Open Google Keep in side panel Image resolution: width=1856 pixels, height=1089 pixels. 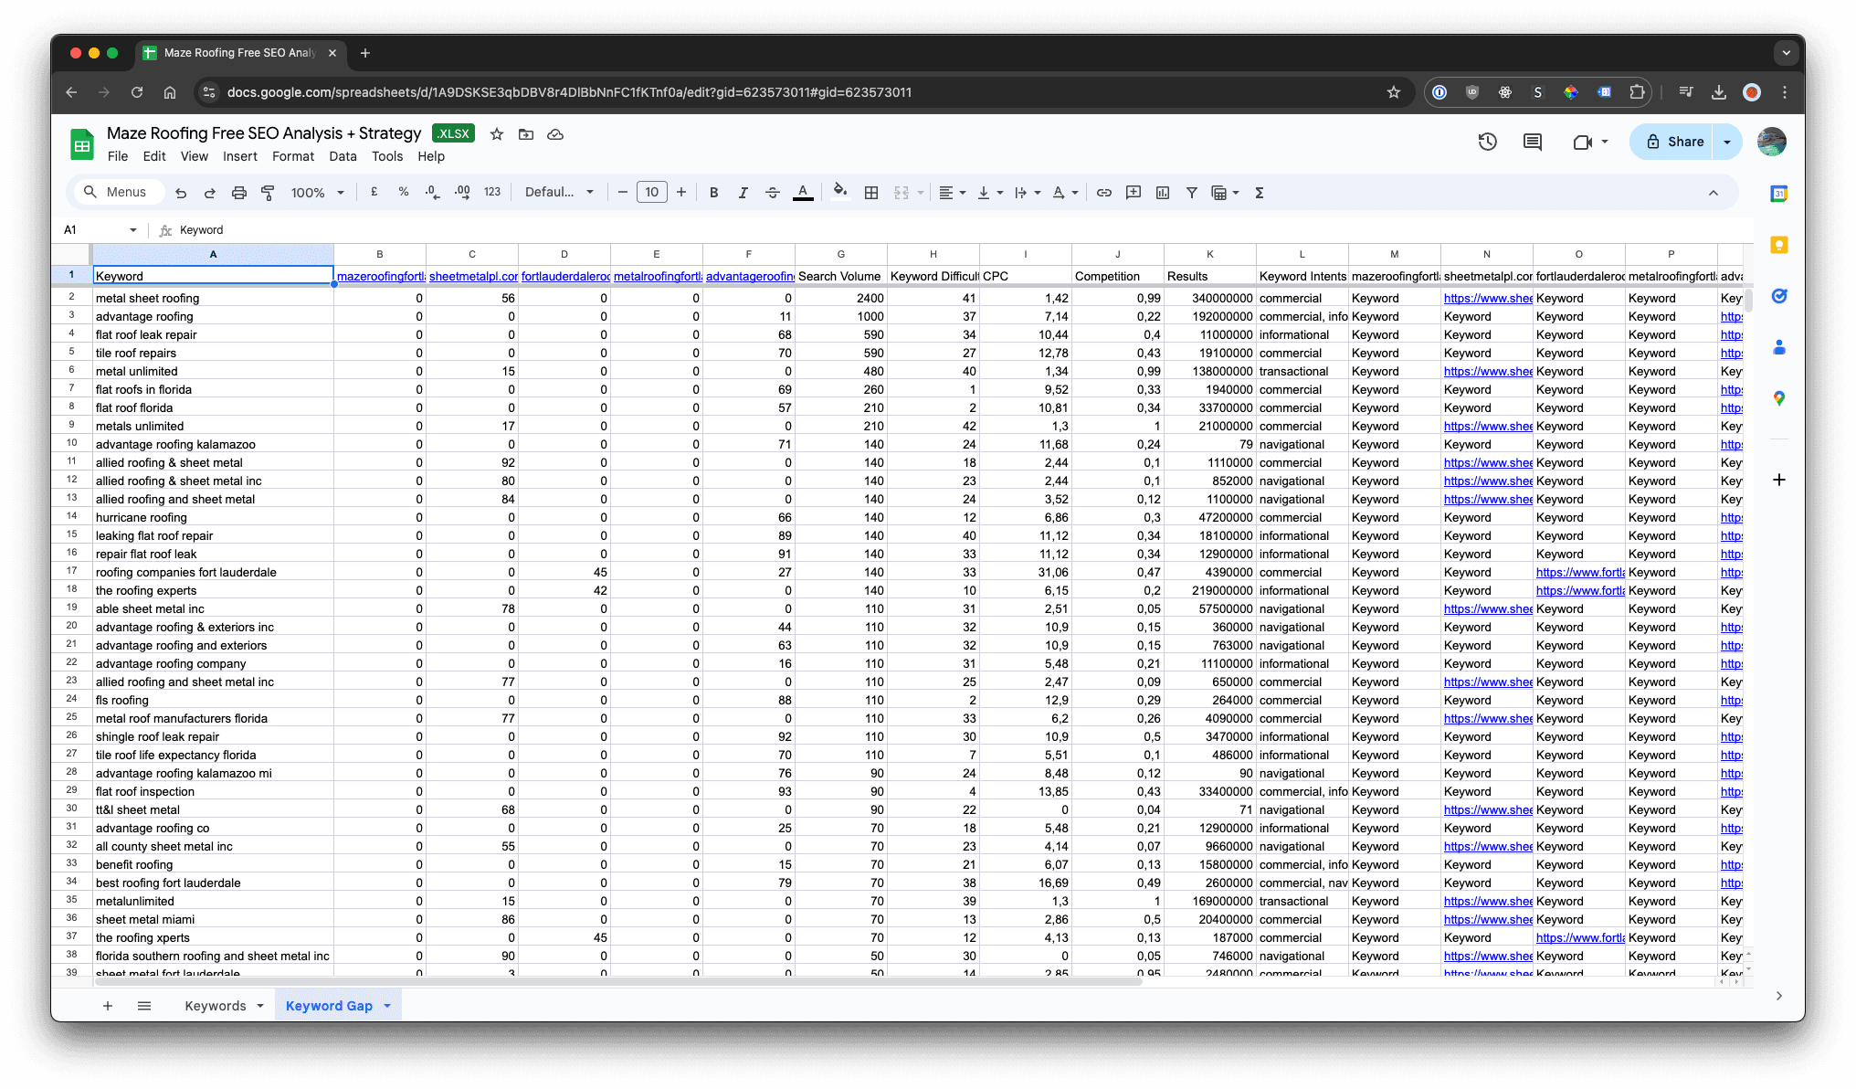pyautogui.click(x=1778, y=245)
